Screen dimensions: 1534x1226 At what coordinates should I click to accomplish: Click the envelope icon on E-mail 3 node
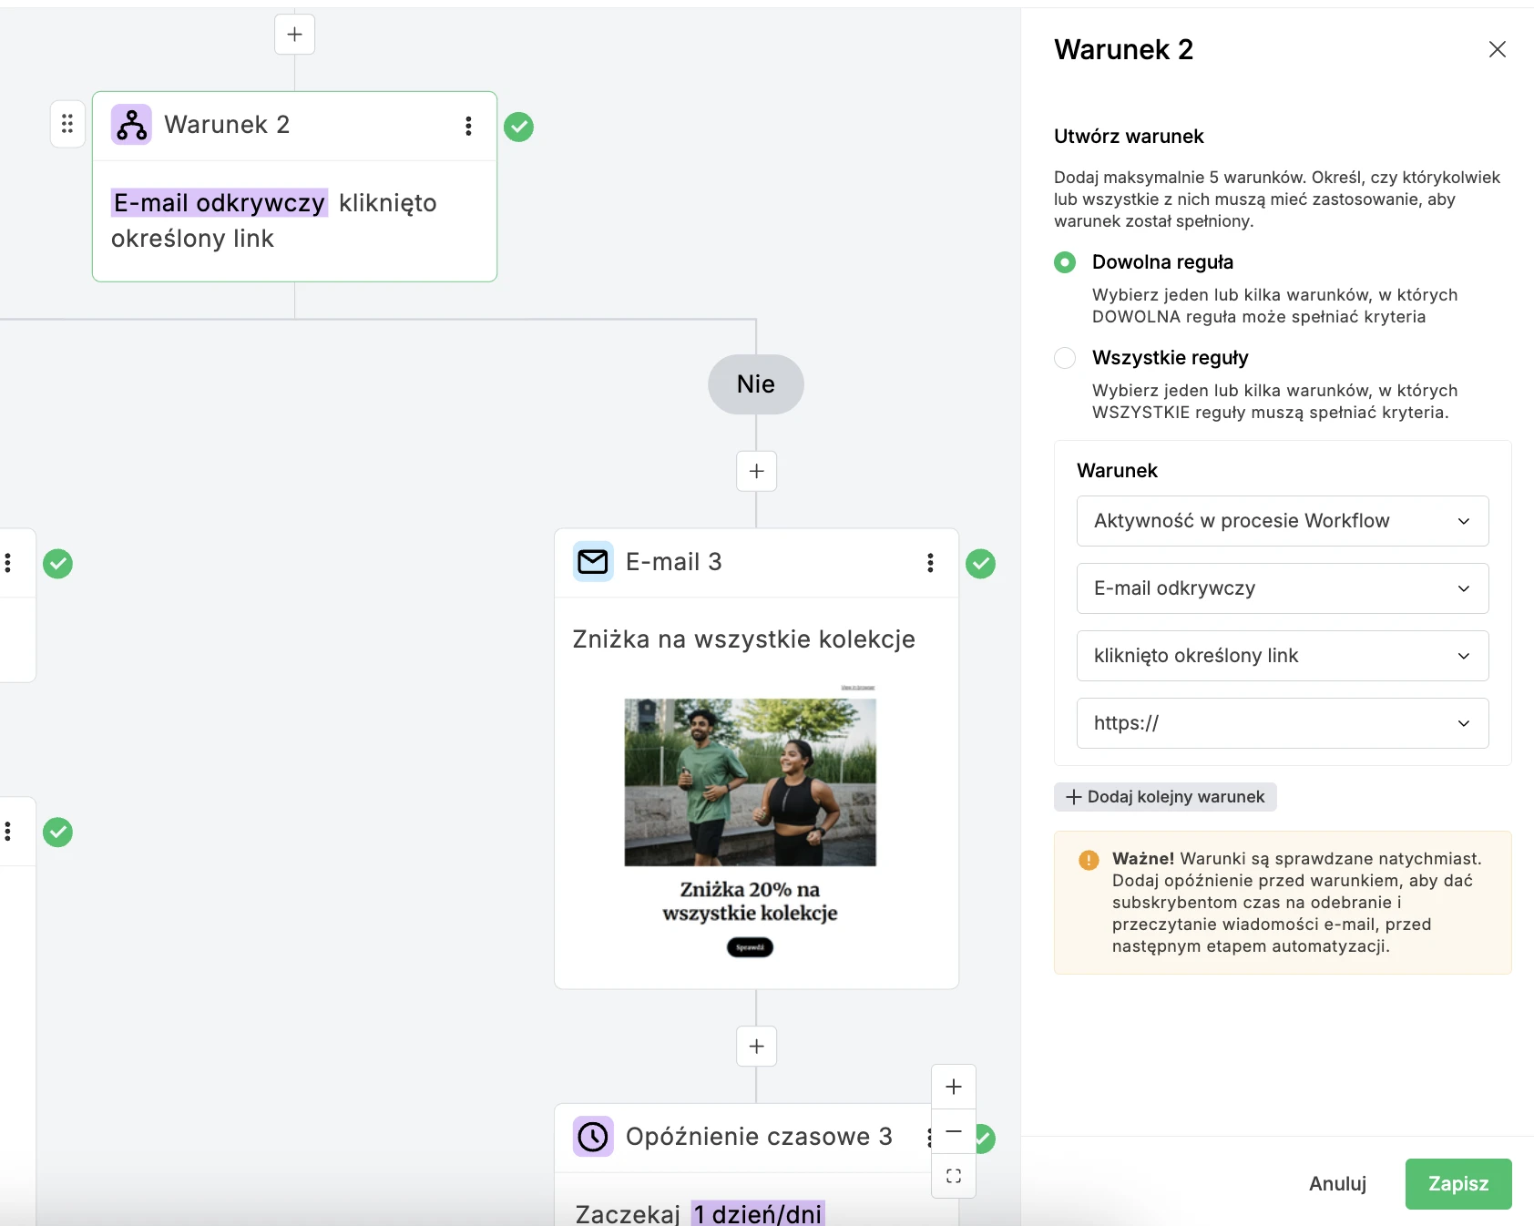tap(593, 562)
